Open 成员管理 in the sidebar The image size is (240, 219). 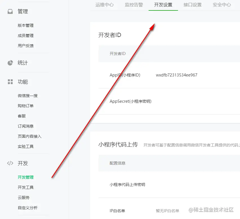point(26,36)
